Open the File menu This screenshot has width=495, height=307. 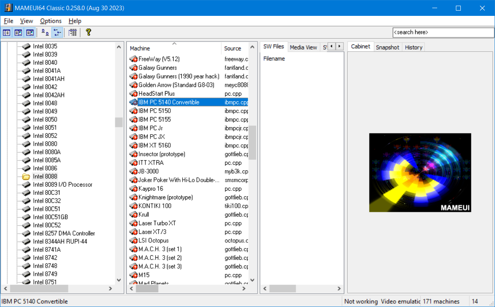coord(9,21)
